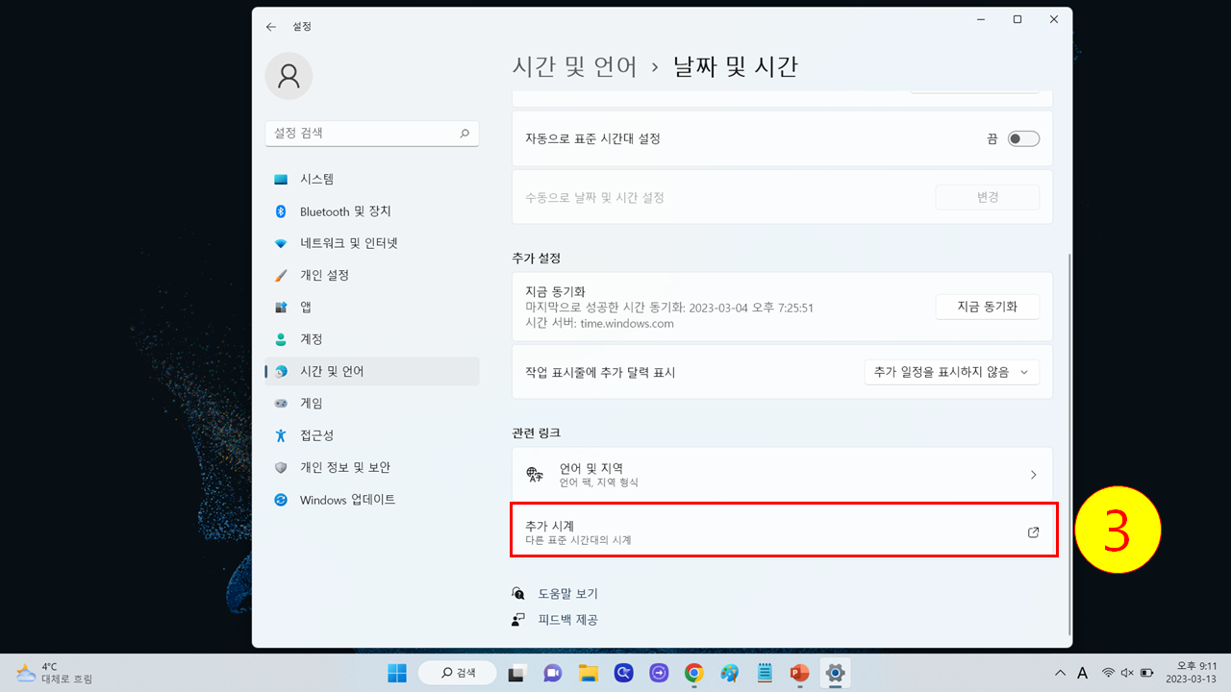Expand hidden icons in the system tray

point(1060,673)
